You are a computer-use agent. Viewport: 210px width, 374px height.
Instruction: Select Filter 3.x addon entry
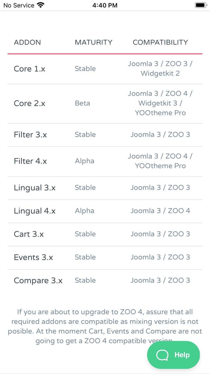click(x=30, y=135)
